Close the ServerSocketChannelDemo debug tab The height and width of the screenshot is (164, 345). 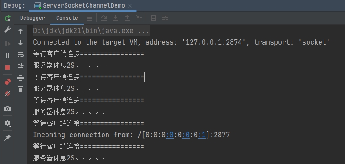click(x=130, y=6)
